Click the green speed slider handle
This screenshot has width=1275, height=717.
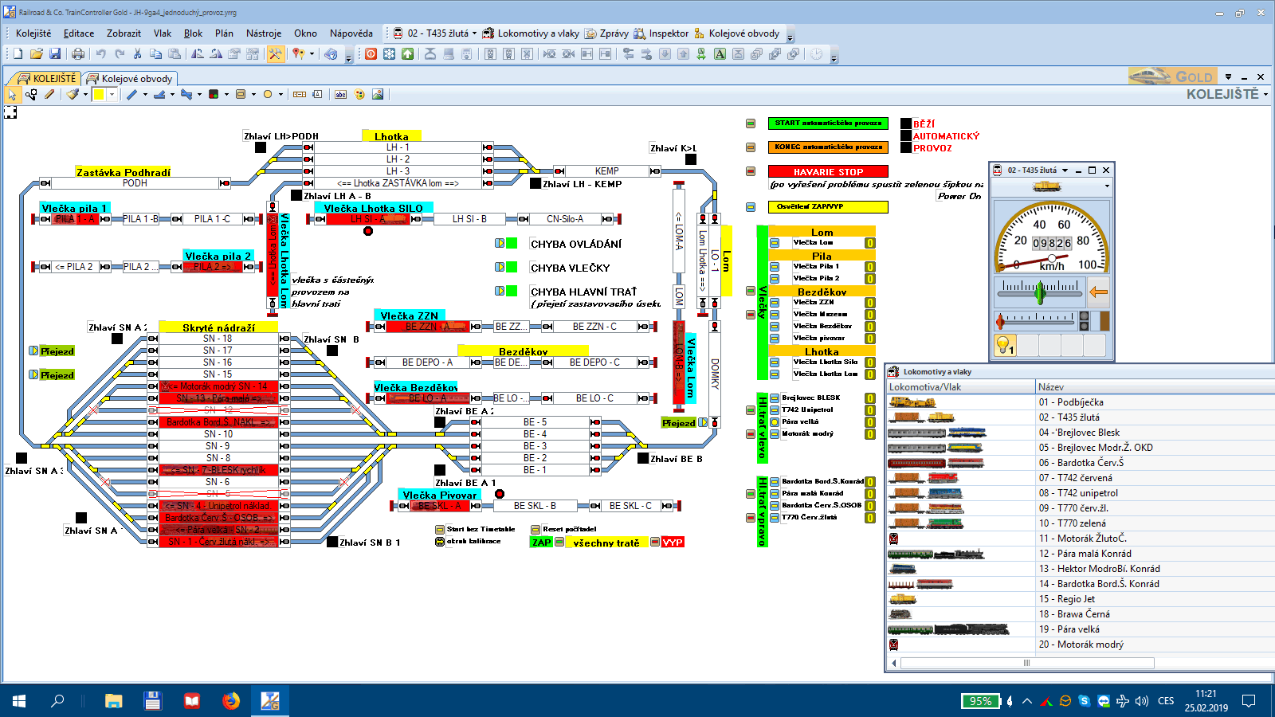(x=1040, y=293)
